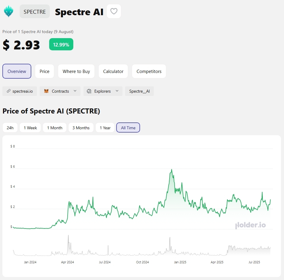284x280 pixels.
Task: Click the Spectre AI title text
Action: tap(79, 12)
